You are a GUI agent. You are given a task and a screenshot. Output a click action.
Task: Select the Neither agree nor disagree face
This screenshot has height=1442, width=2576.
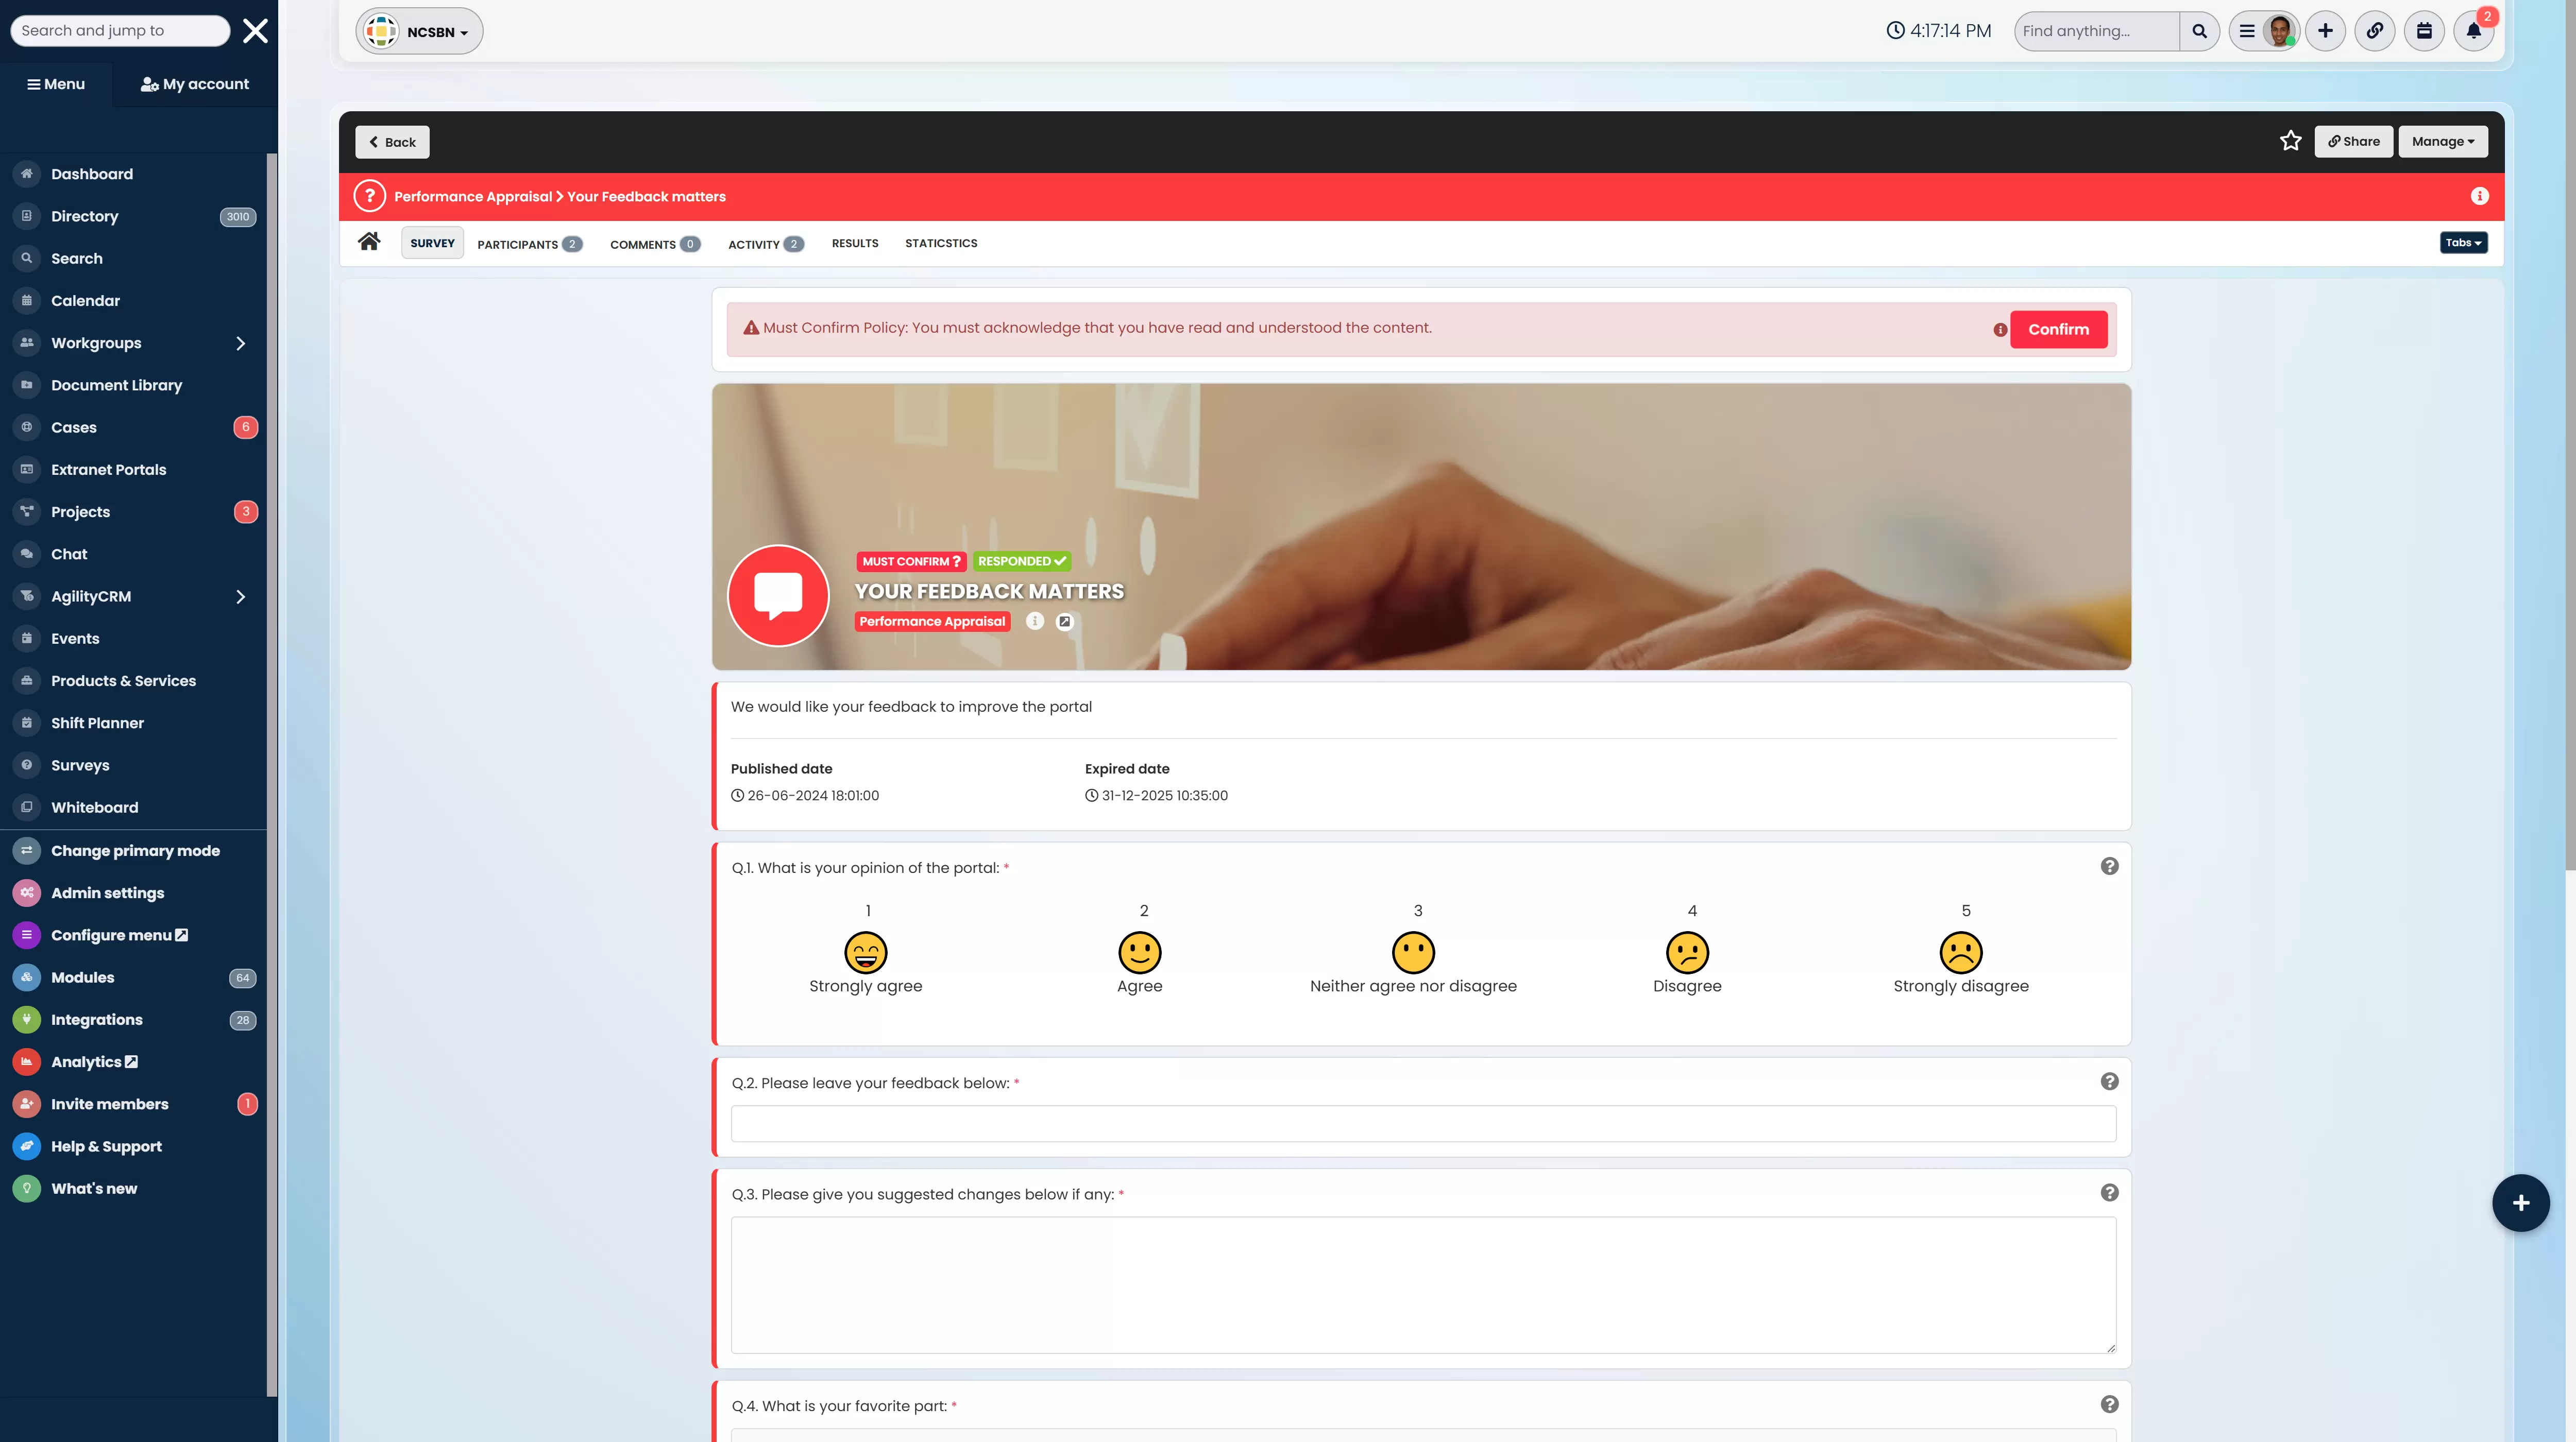1413,952
